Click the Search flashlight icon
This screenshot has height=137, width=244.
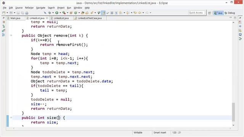pos(92,13)
